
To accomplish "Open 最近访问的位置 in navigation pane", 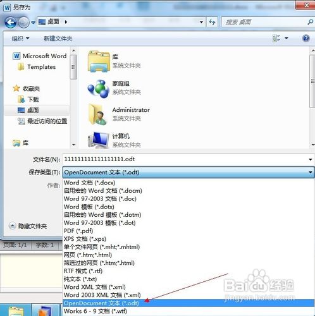I will (42, 121).
